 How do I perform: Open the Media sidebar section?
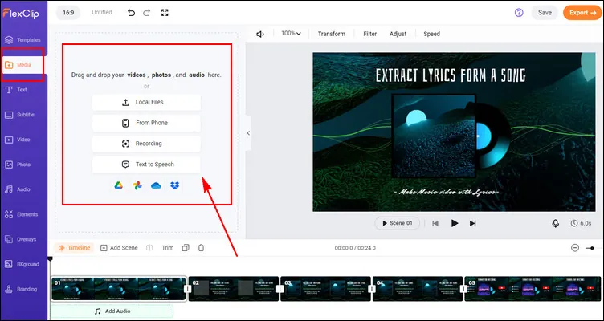[x=23, y=65]
